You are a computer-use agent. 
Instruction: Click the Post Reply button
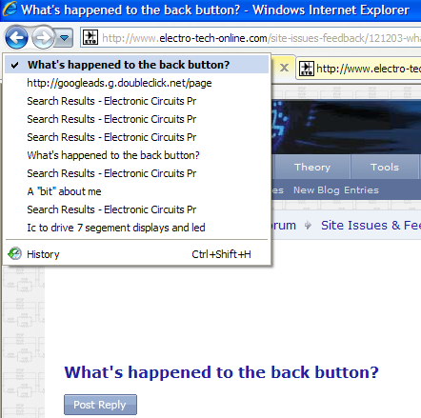[x=100, y=405]
